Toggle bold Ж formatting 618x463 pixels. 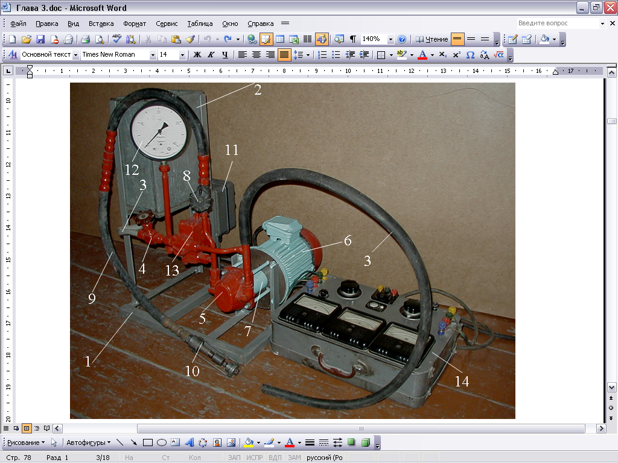(x=197, y=55)
